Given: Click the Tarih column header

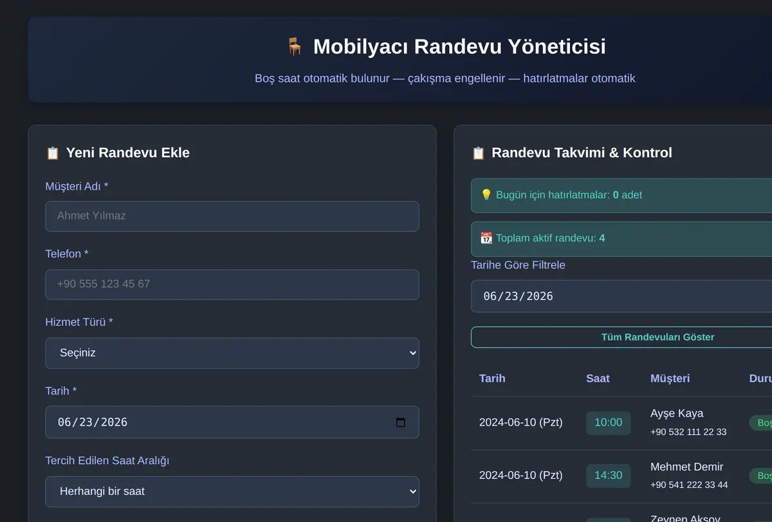Looking at the screenshot, I should (492, 378).
